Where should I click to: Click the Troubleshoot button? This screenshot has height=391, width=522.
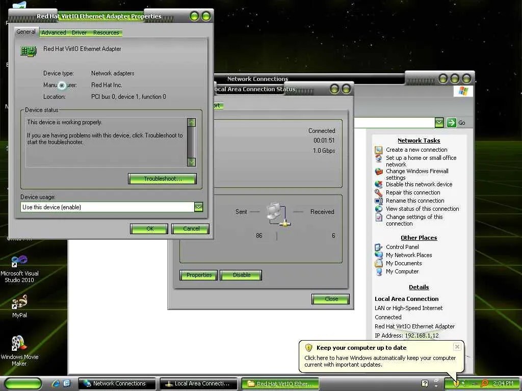pyautogui.click(x=163, y=179)
